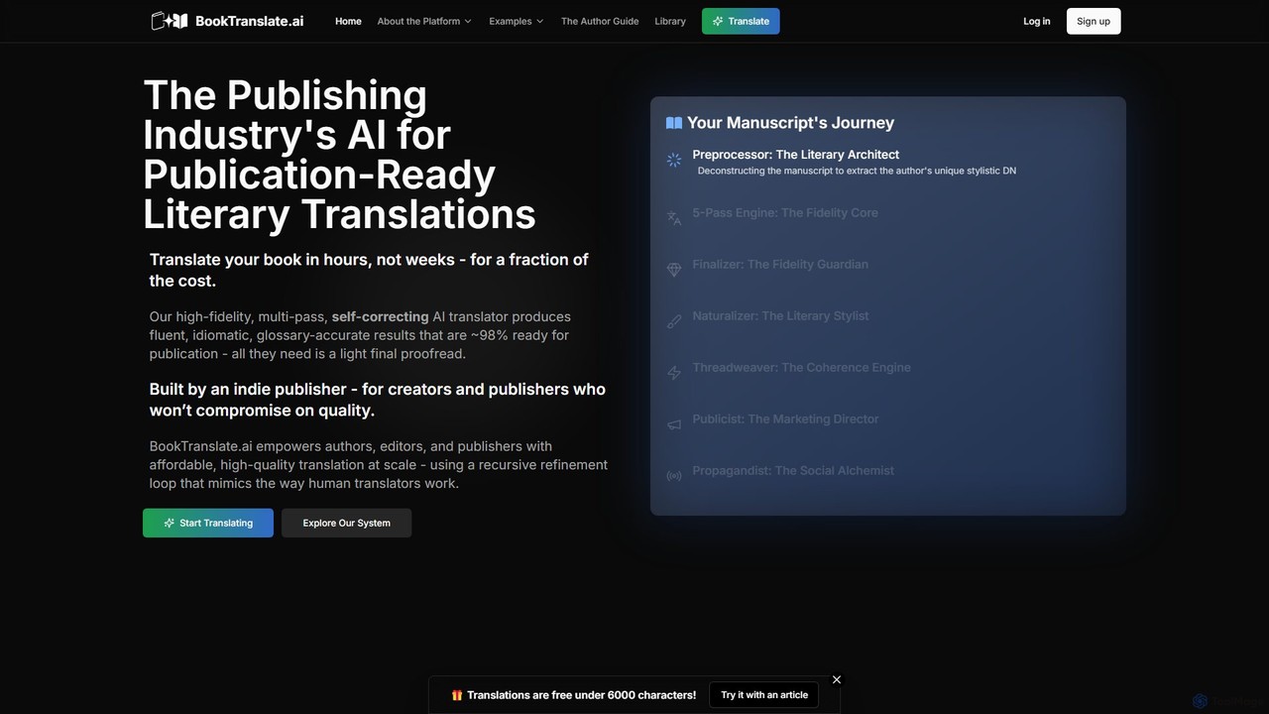Select Naturalizer: The Literary Stylist step
Screen dimensions: 1269x714
(x=780, y=315)
